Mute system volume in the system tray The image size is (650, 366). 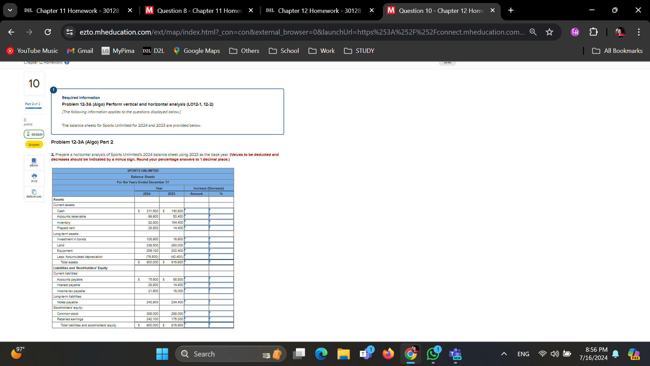[555, 353]
